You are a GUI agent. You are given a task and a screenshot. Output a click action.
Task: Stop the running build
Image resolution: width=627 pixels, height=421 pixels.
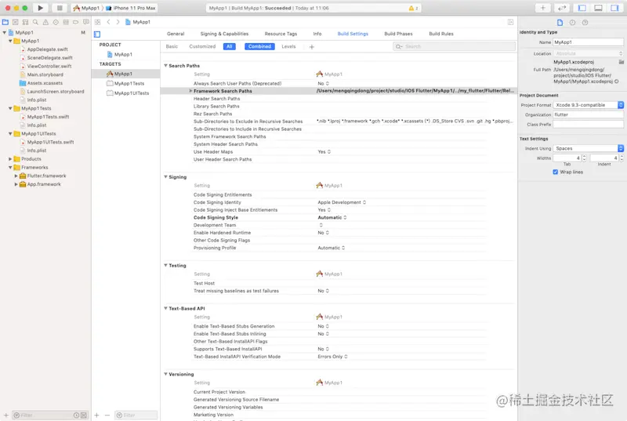[x=60, y=8]
